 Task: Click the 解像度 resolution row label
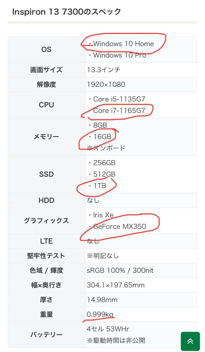click(x=46, y=84)
